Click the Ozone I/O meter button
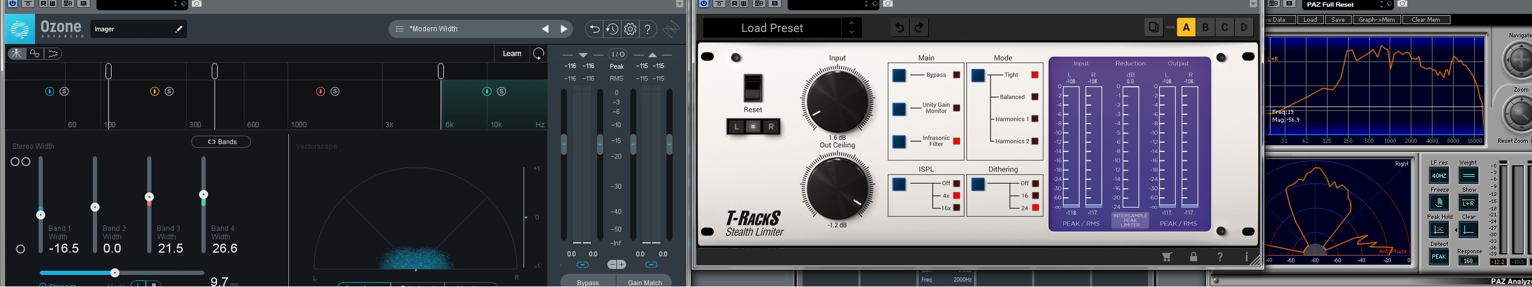1532x287 pixels. click(617, 54)
